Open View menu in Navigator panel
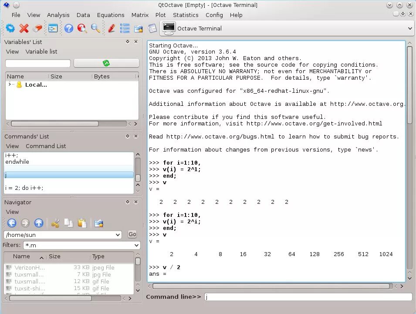 [13, 212]
